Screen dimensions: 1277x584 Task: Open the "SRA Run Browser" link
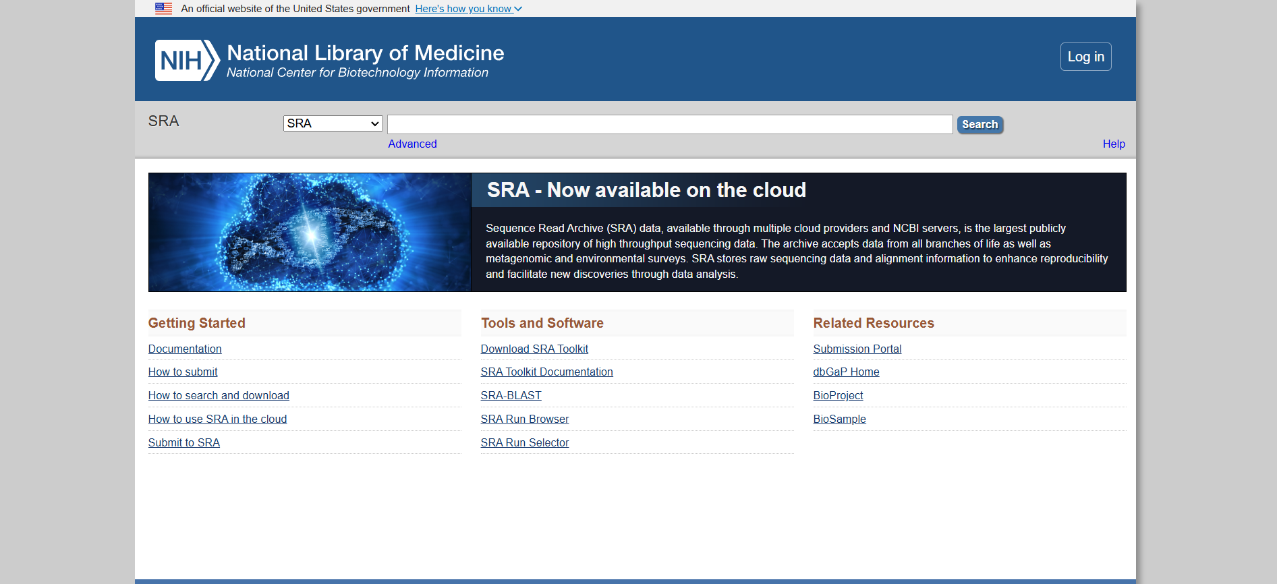click(525, 419)
